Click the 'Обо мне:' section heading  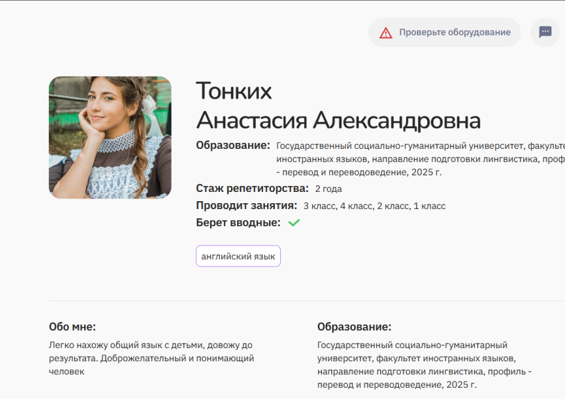tap(72, 327)
